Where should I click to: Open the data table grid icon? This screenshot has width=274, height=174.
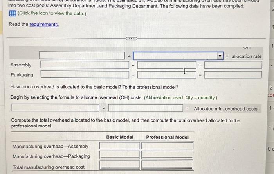coord(13,13)
